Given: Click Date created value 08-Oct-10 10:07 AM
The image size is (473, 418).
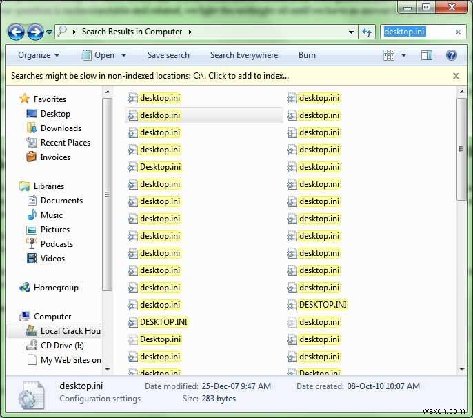Looking at the screenshot, I should (x=383, y=386).
